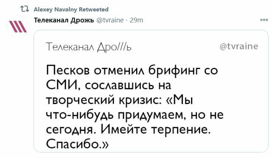Open Alexey Navalny Retweeted link

[71, 9]
